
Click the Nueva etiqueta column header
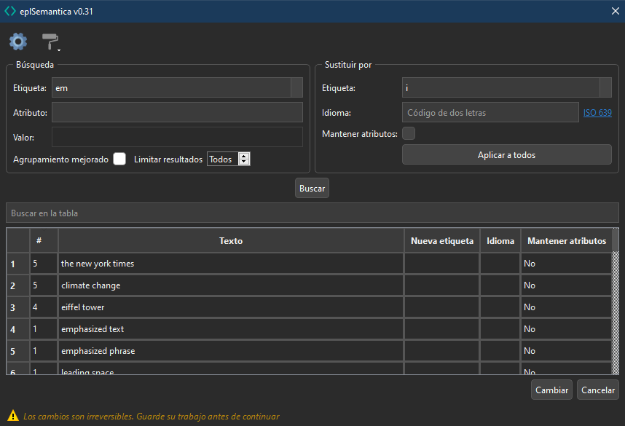(441, 241)
